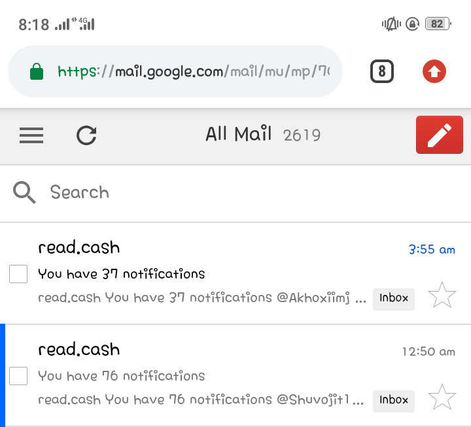Star the 37 notifications email
Image resolution: width=471 pixels, height=427 pixels.
tap(442, 295)
